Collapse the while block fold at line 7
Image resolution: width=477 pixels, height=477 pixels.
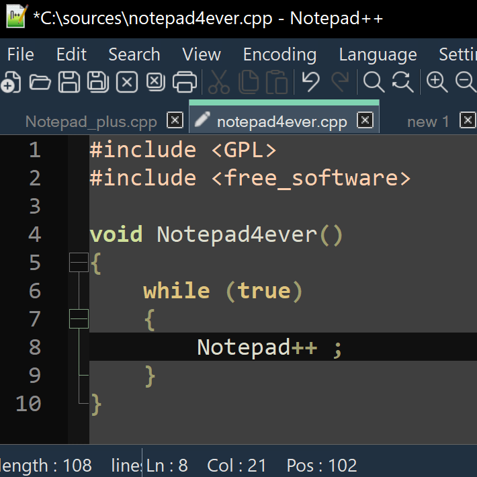pyautogui.click(x=79, y=319)
